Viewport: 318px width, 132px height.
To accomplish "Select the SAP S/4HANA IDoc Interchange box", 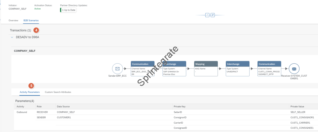I will point(174,69).
